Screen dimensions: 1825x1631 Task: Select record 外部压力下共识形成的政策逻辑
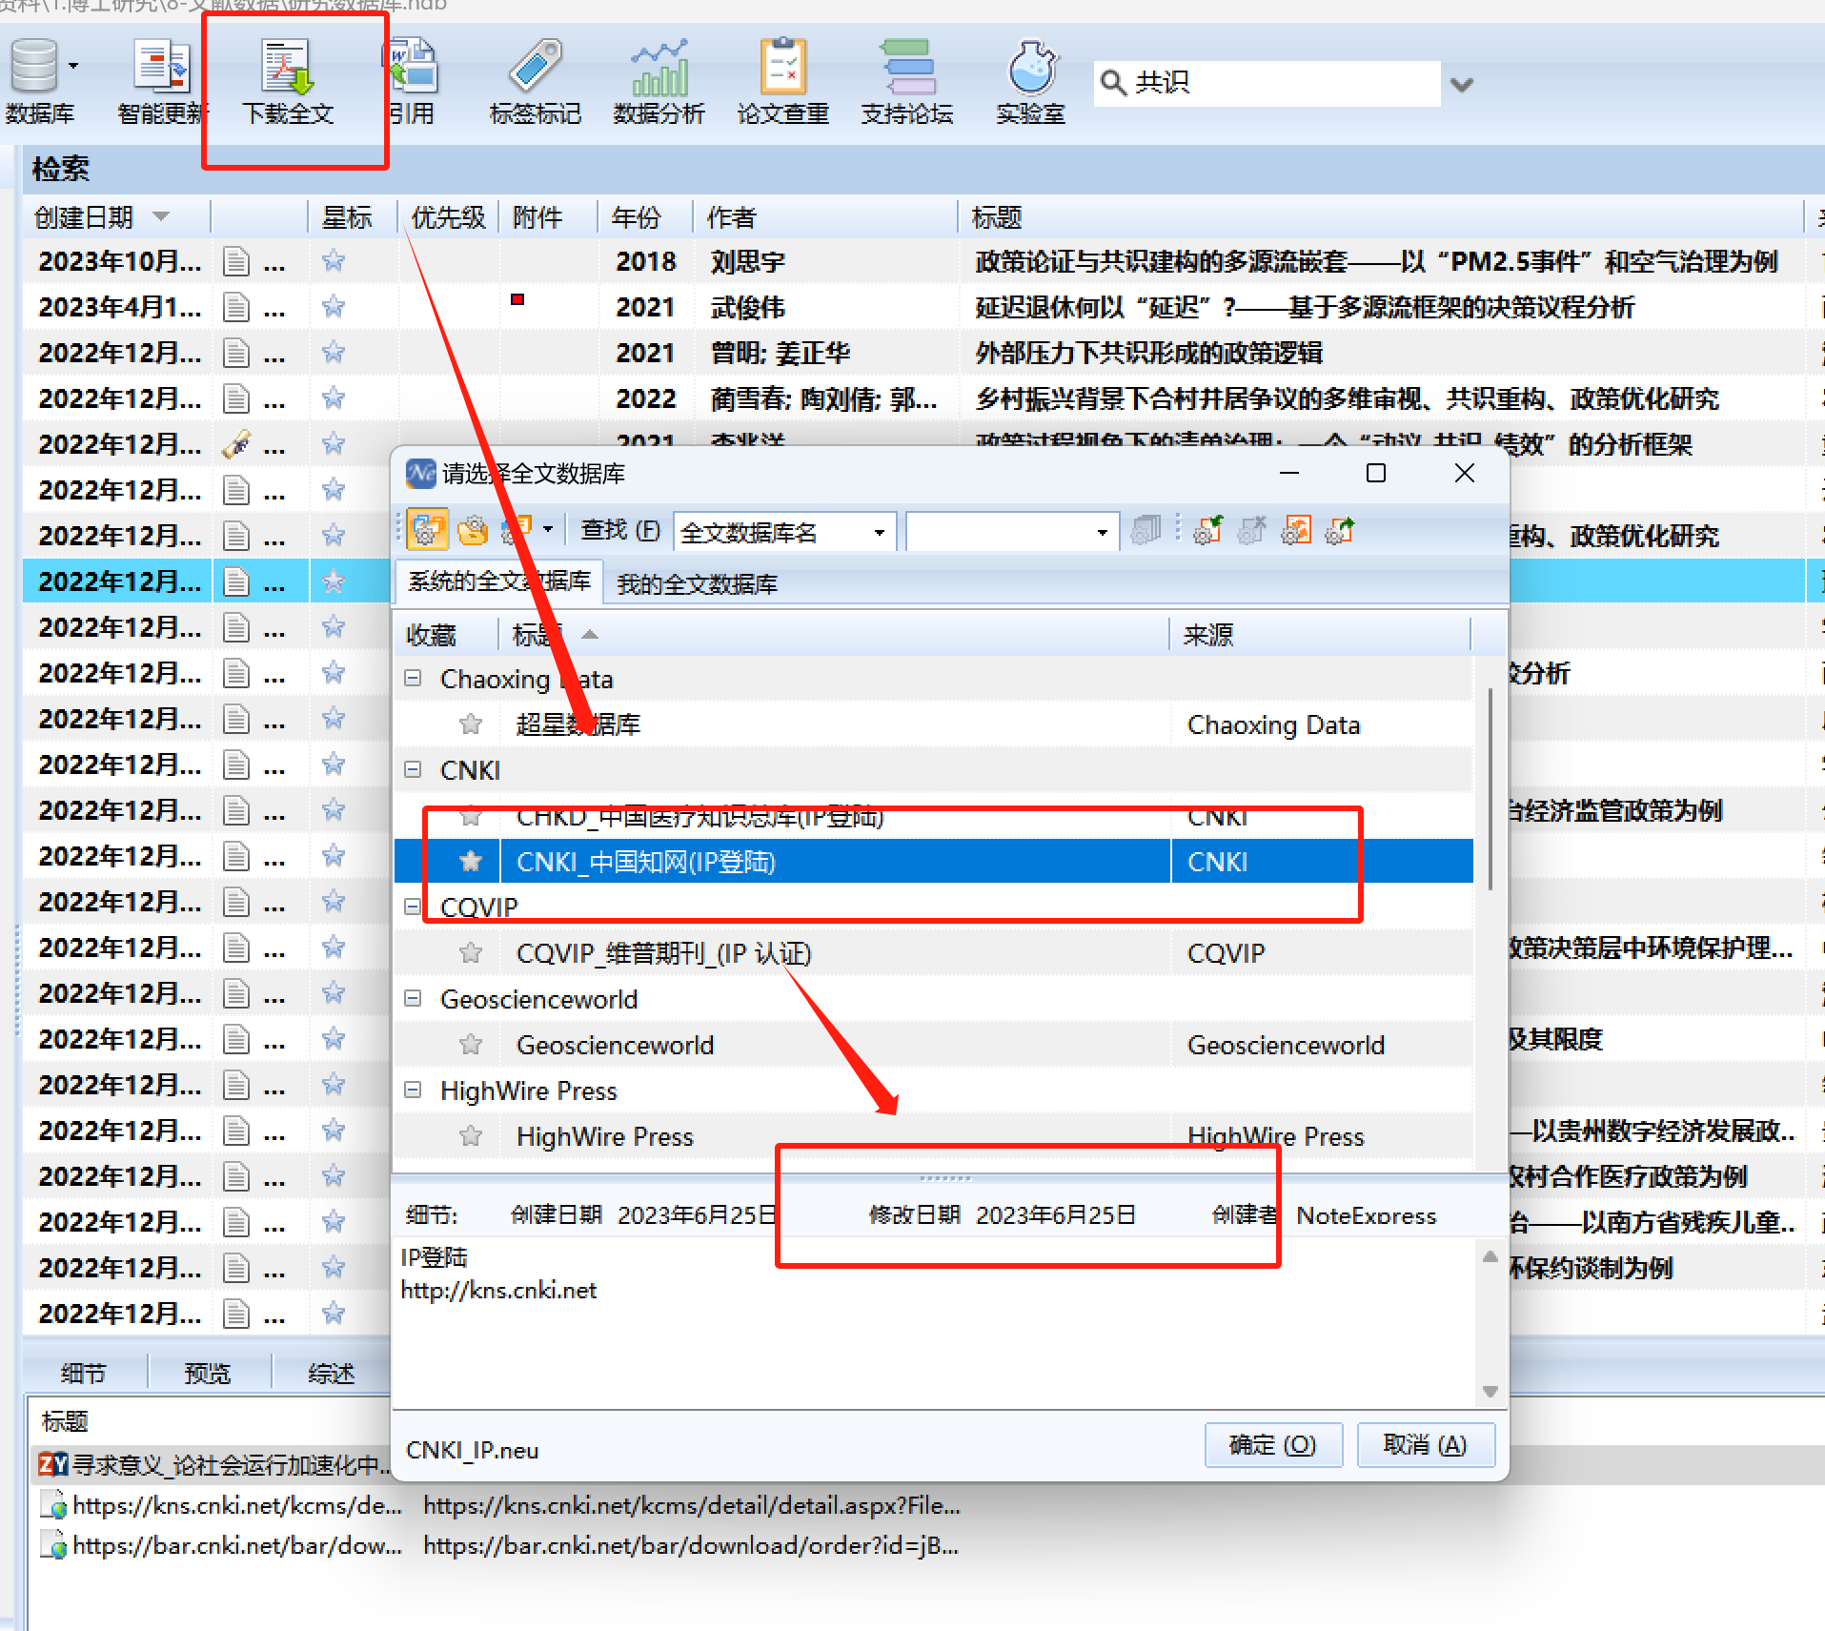click(x=1148, y=353)
